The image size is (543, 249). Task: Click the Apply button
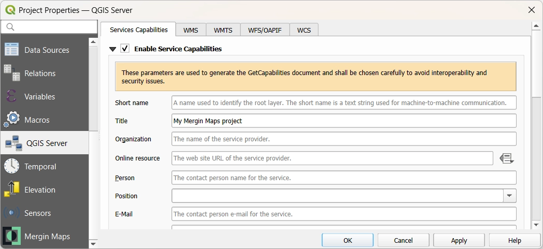pos(459,240)
